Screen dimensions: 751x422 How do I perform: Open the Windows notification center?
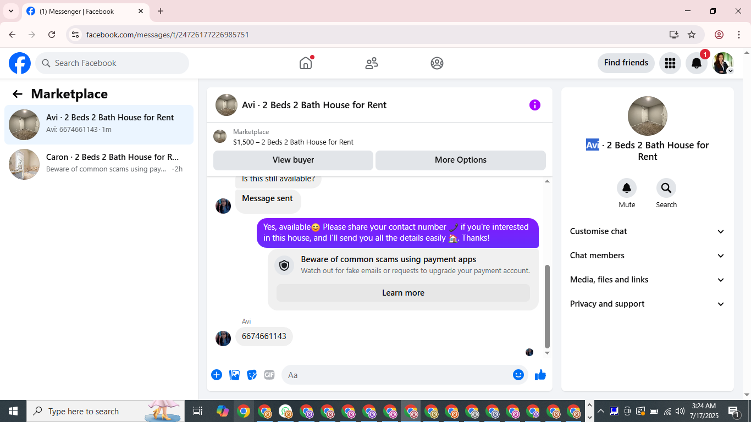[734, 411]
